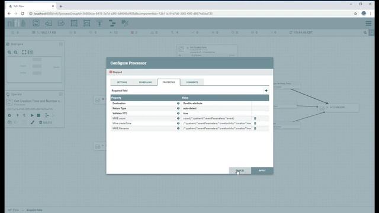Open help icon for Destination property
The image size is (379, 213).
point(178,104)
